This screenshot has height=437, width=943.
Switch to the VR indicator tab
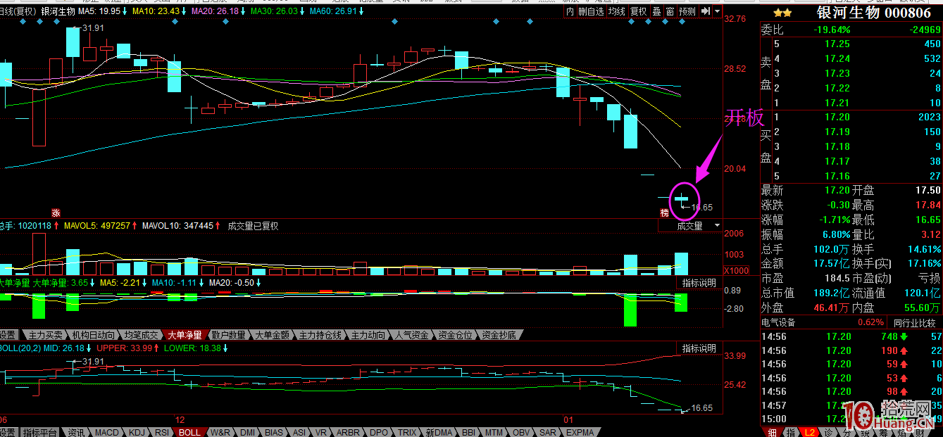point(321,432)
